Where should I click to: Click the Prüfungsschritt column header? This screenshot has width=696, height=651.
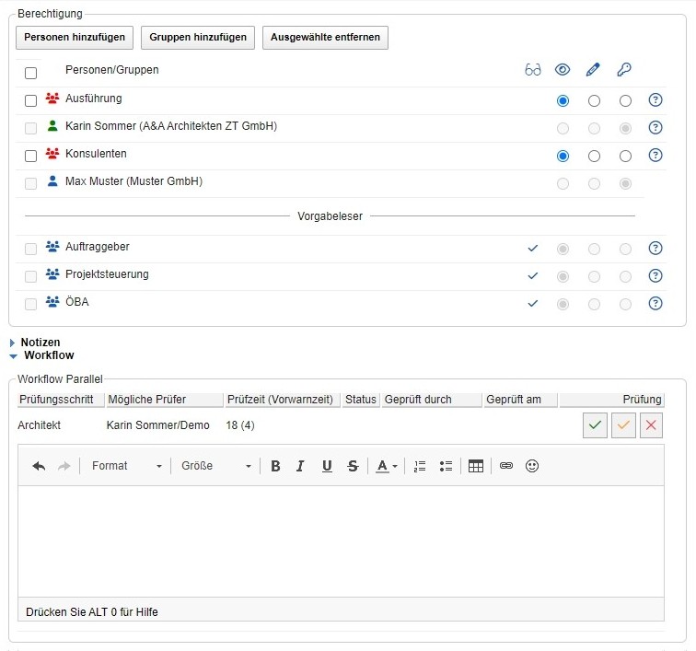(61, 400)
